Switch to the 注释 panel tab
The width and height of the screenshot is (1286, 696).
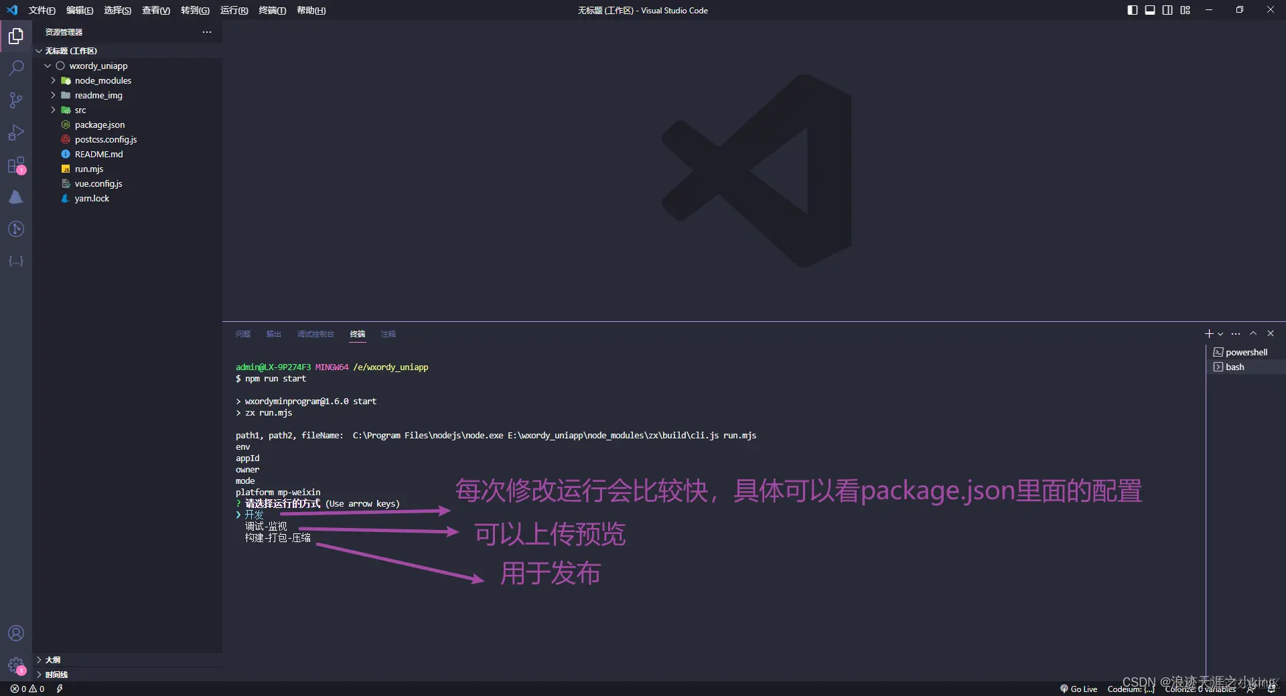(388, 334)
